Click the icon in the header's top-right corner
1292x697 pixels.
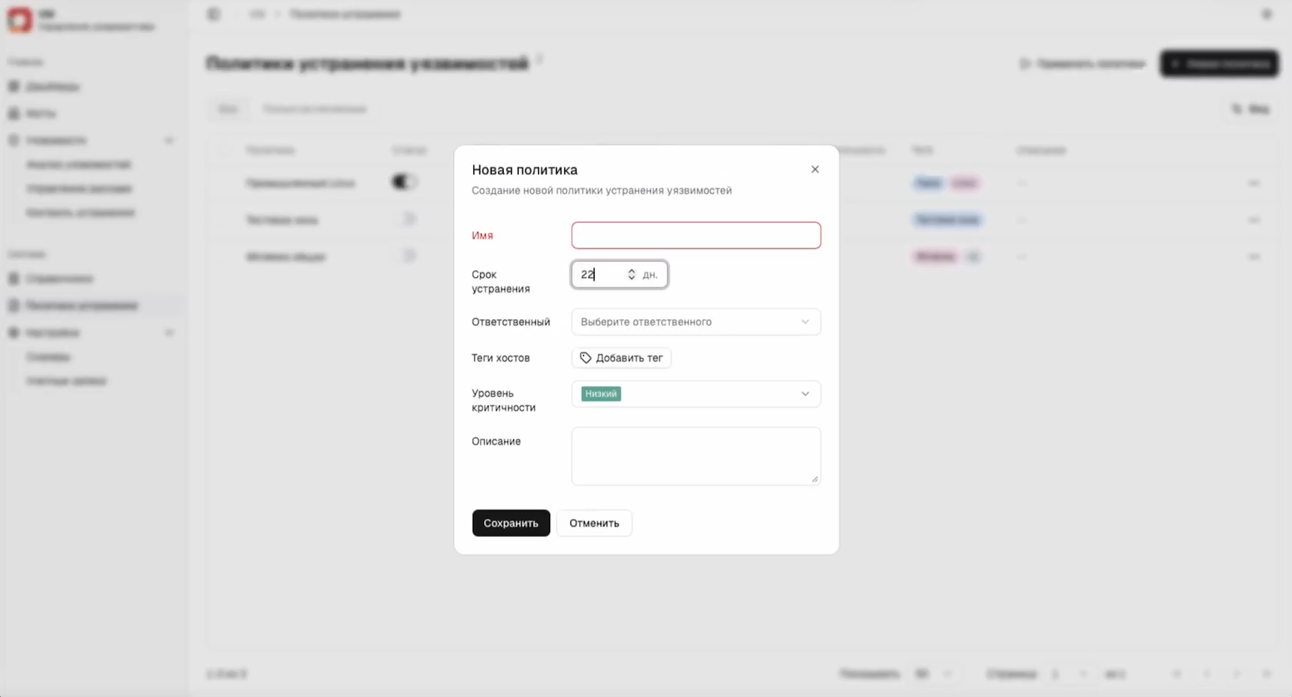[x=1267, y=14]
